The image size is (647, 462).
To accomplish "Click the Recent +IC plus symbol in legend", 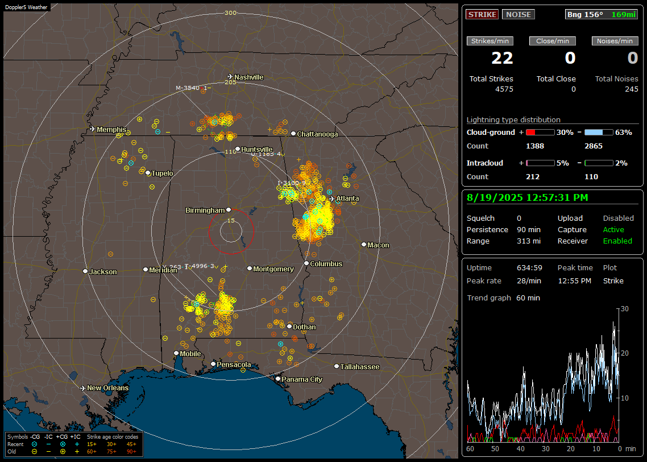I will pyautogui.click(x=77, y=444).
